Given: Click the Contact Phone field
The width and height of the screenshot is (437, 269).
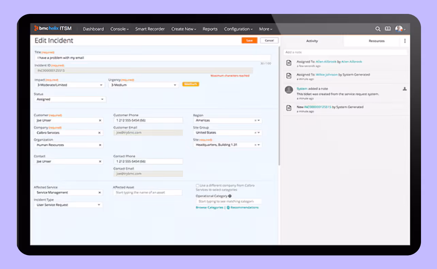Looking at the screenshot, I should pos(148,161).
